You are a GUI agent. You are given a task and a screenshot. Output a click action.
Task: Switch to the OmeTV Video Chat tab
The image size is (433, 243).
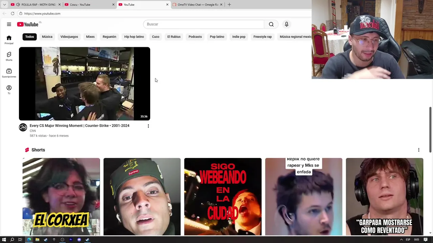click(x=198, y=4)
